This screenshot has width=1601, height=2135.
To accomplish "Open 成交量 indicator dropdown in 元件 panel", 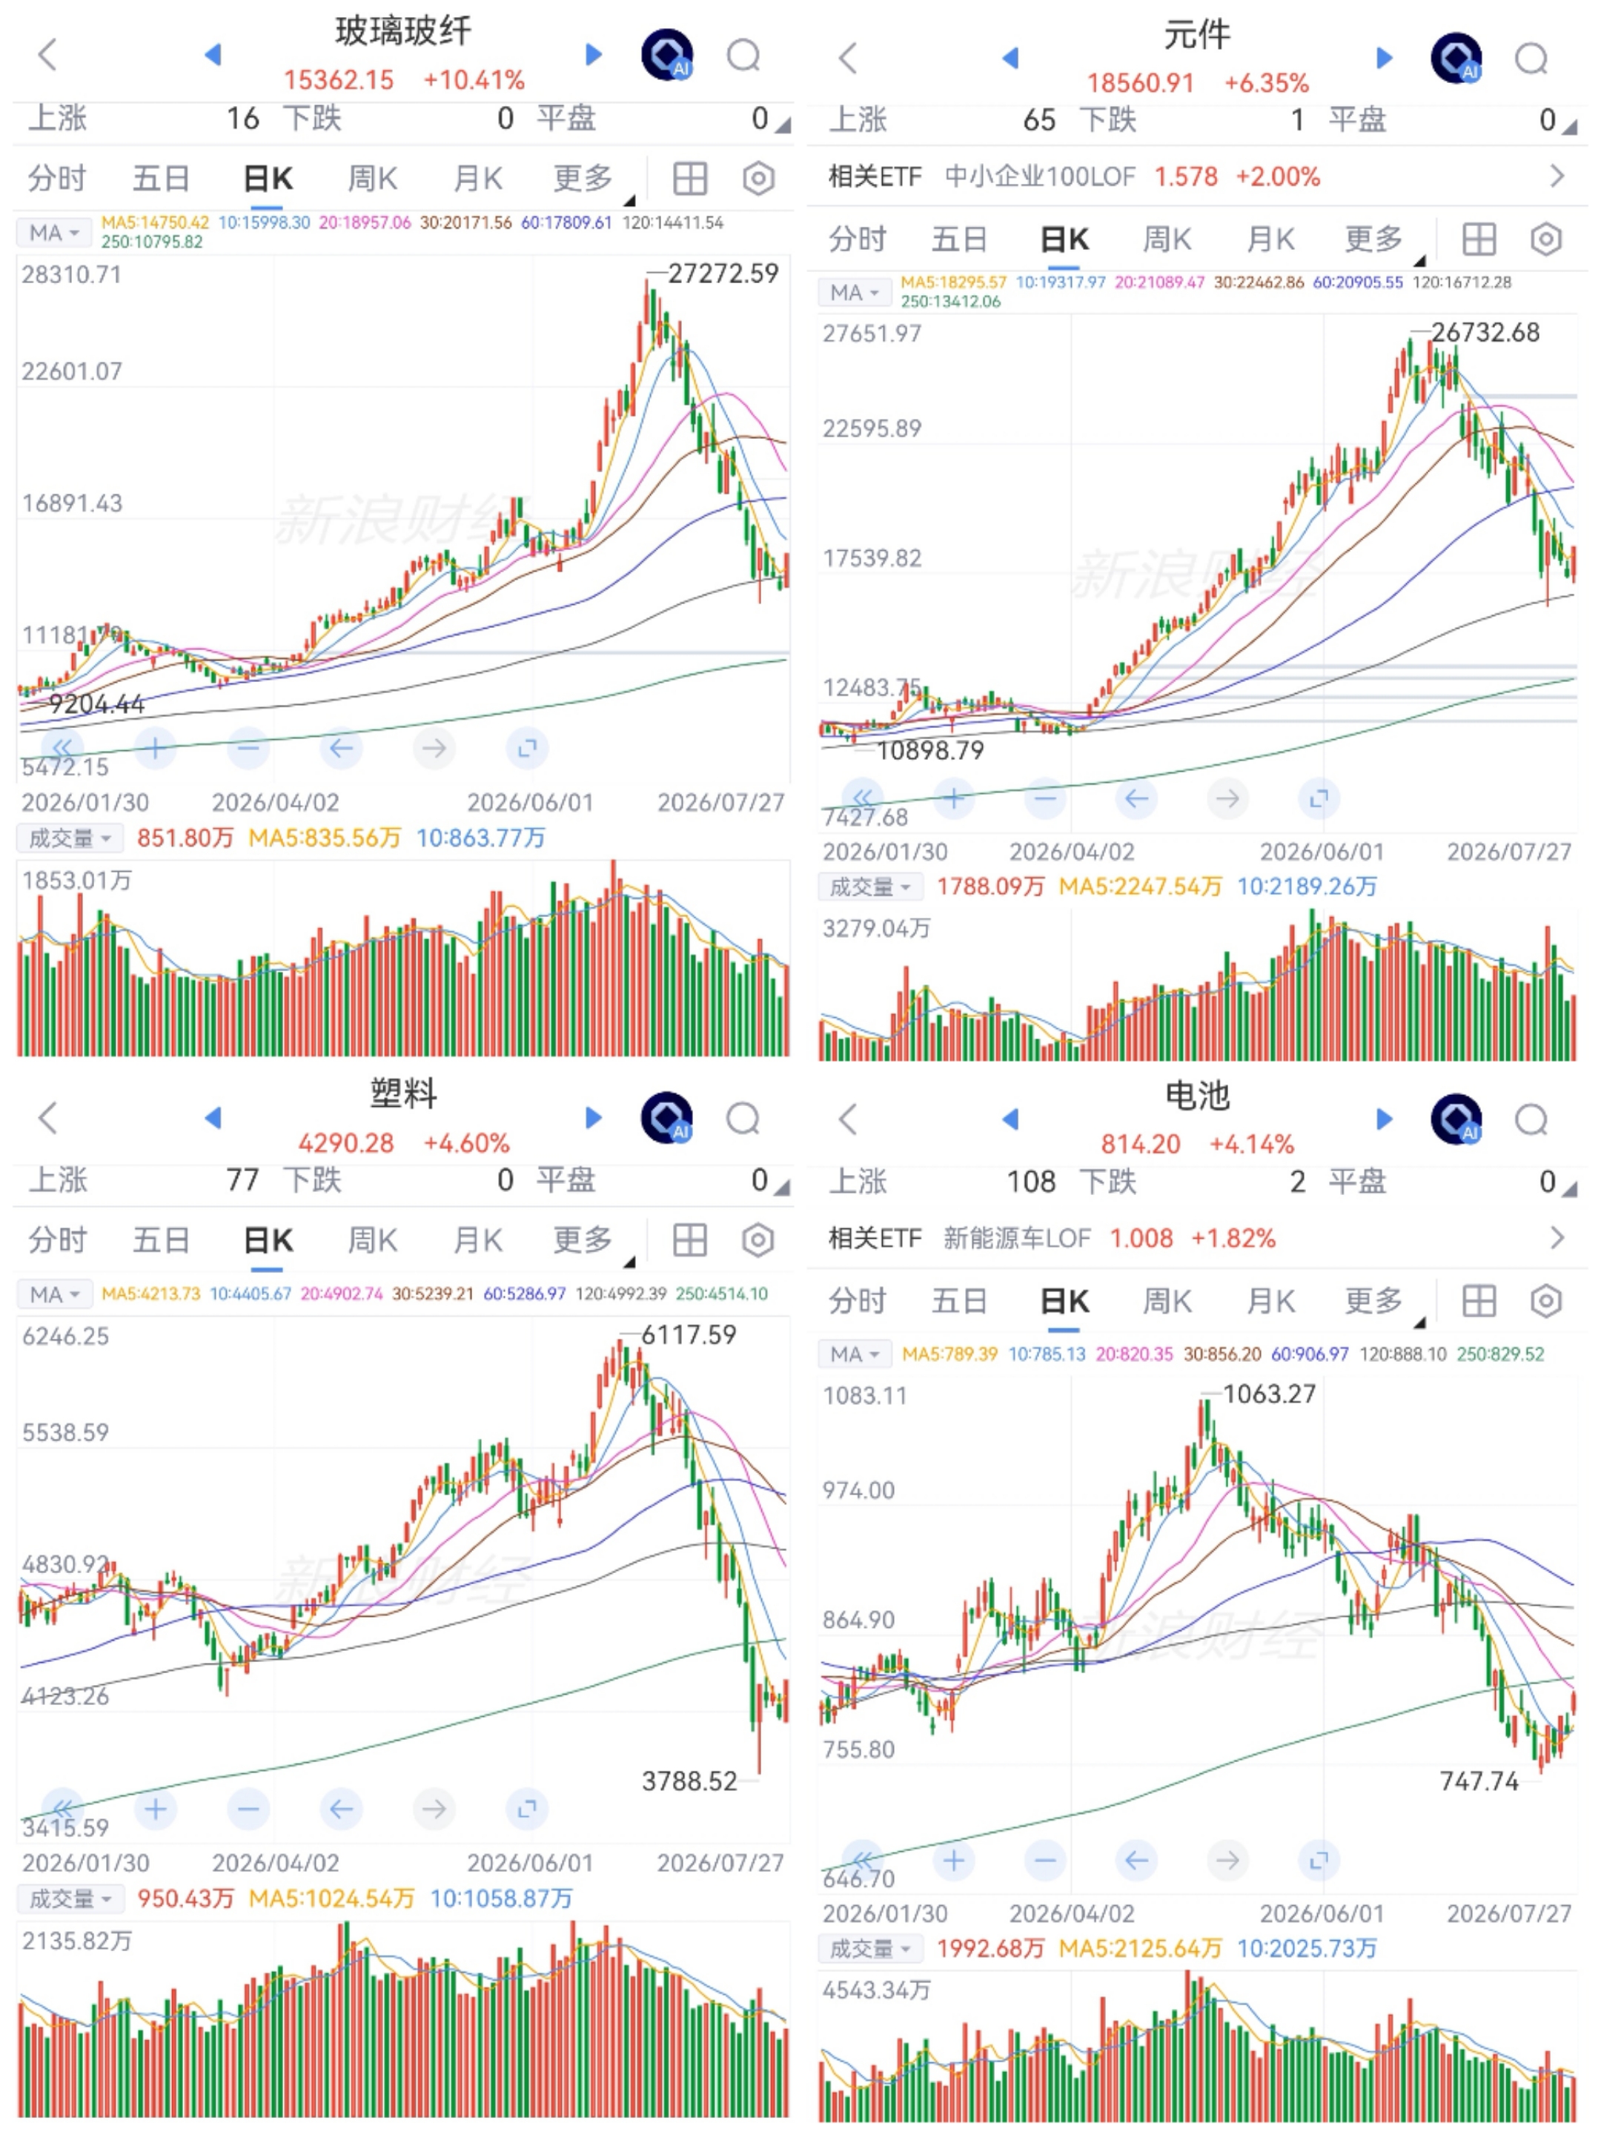I will click(870, 886).
